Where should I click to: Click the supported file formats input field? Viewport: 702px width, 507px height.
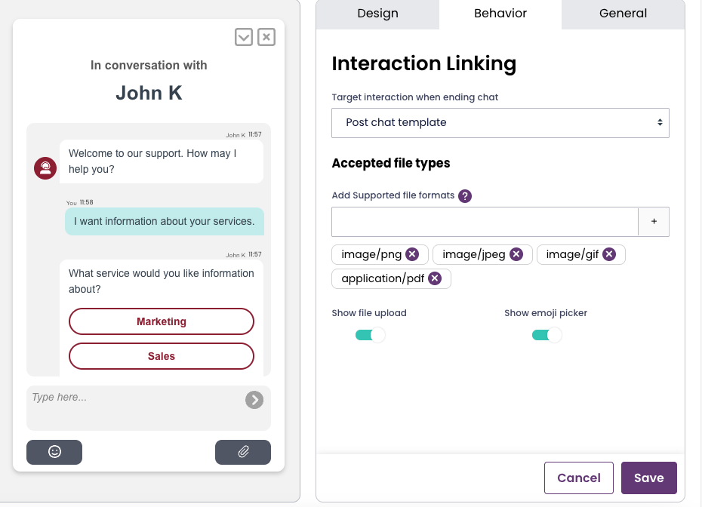pyautogui.click(x=485, y=222)
